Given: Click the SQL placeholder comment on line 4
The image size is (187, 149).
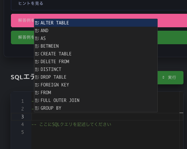Looking at the screenshot, I should tap(71, 124).
